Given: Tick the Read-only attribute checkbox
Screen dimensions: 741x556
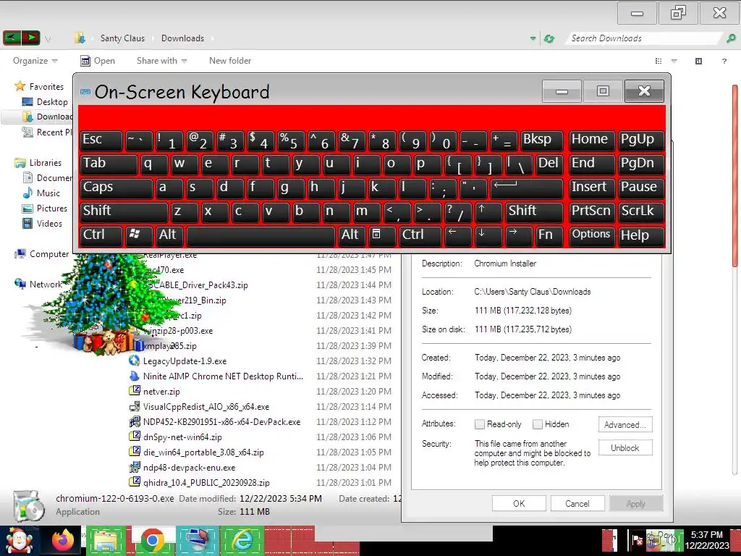Looking at the screenshot, I should coord(479,424).
